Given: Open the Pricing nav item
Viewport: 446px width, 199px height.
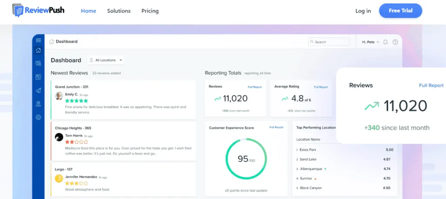Looking at the screenshot, I should click(150, 11).
